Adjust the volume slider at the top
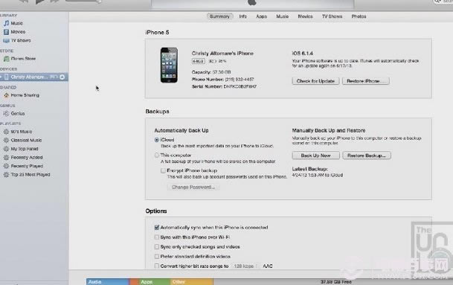 pyautogui.click(x=83, y=1)
